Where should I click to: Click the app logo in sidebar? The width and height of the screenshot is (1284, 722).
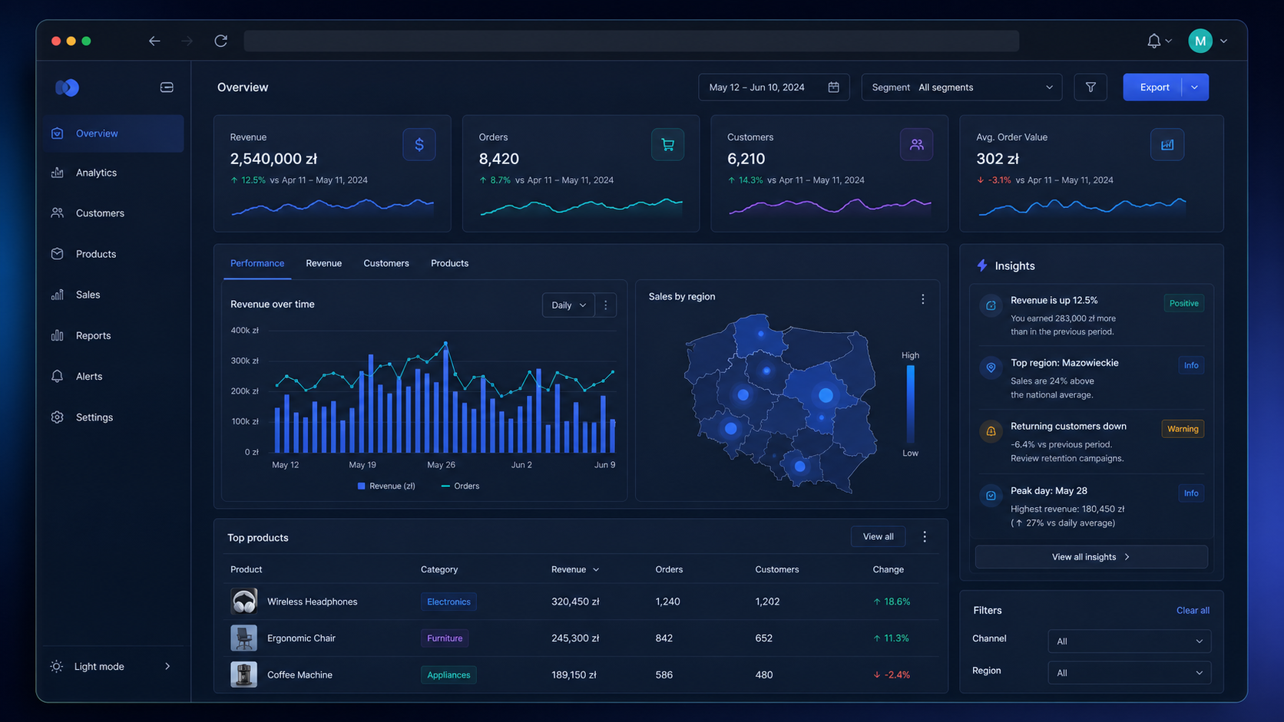pos(67,87)
